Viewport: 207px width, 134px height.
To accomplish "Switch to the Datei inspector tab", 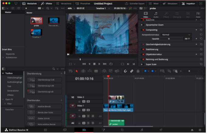I will (x=198, y=15).
